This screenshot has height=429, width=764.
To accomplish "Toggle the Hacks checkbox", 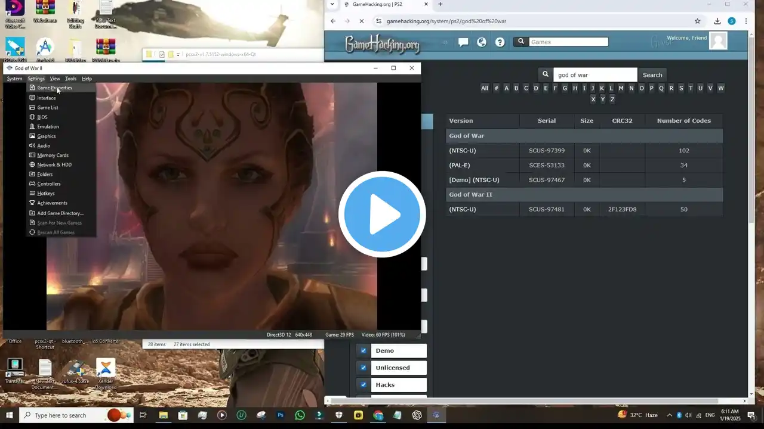I will tap(363, 385).
